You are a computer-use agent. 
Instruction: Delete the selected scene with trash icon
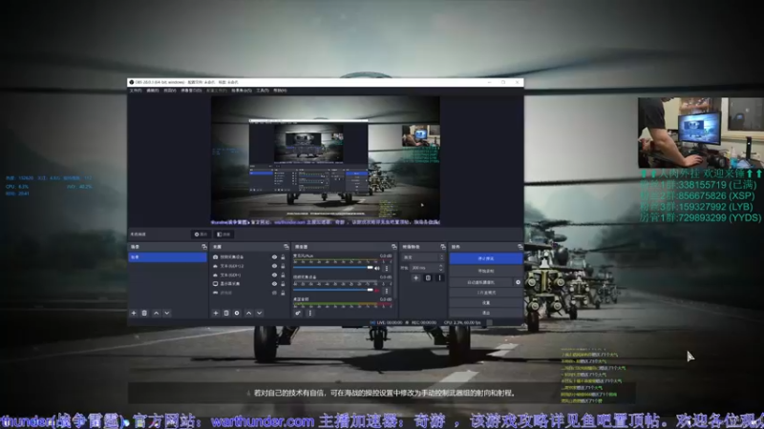144,314
